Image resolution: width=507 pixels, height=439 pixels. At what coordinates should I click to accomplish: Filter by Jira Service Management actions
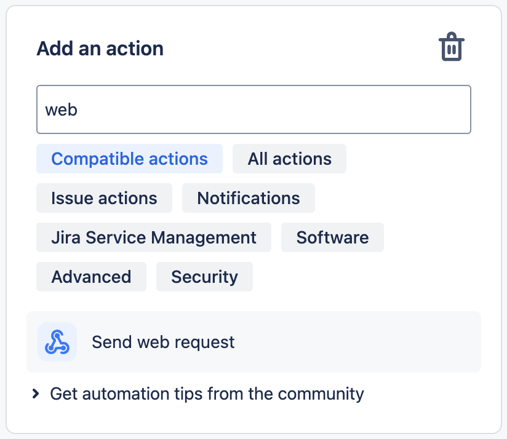click(x=153, y=237)
